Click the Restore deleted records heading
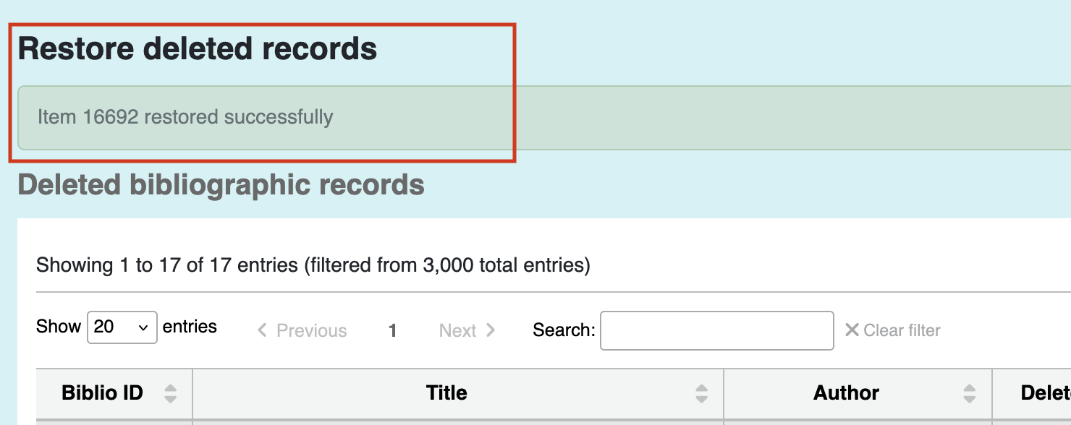This screenshot has height=425, width=1071. 198,48
